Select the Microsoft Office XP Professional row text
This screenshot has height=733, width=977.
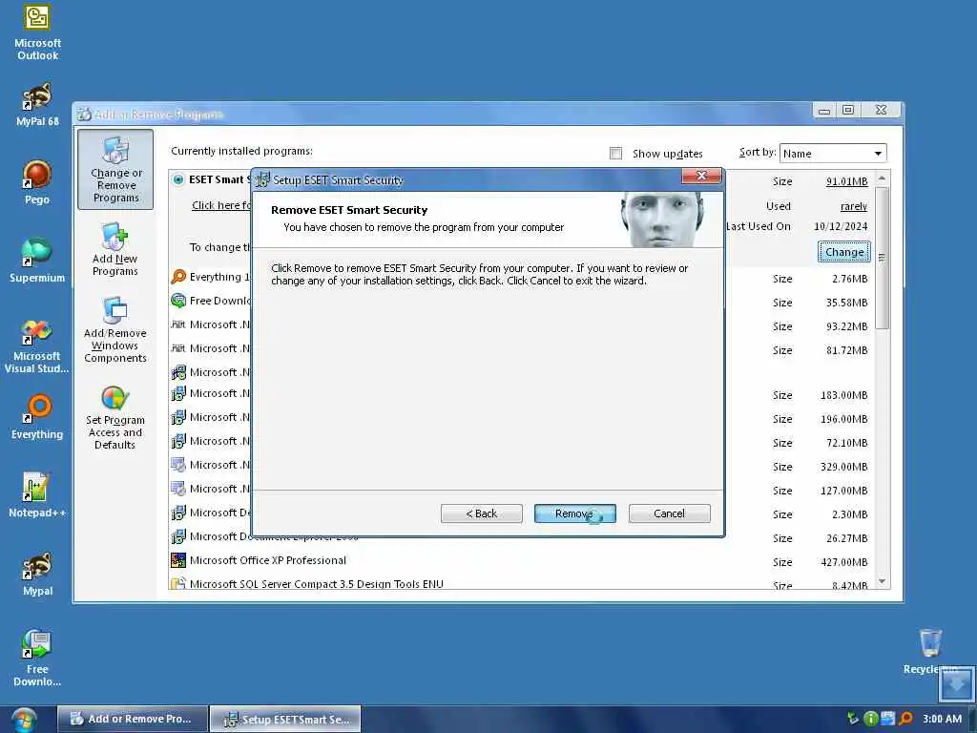(x=268, y=560)
